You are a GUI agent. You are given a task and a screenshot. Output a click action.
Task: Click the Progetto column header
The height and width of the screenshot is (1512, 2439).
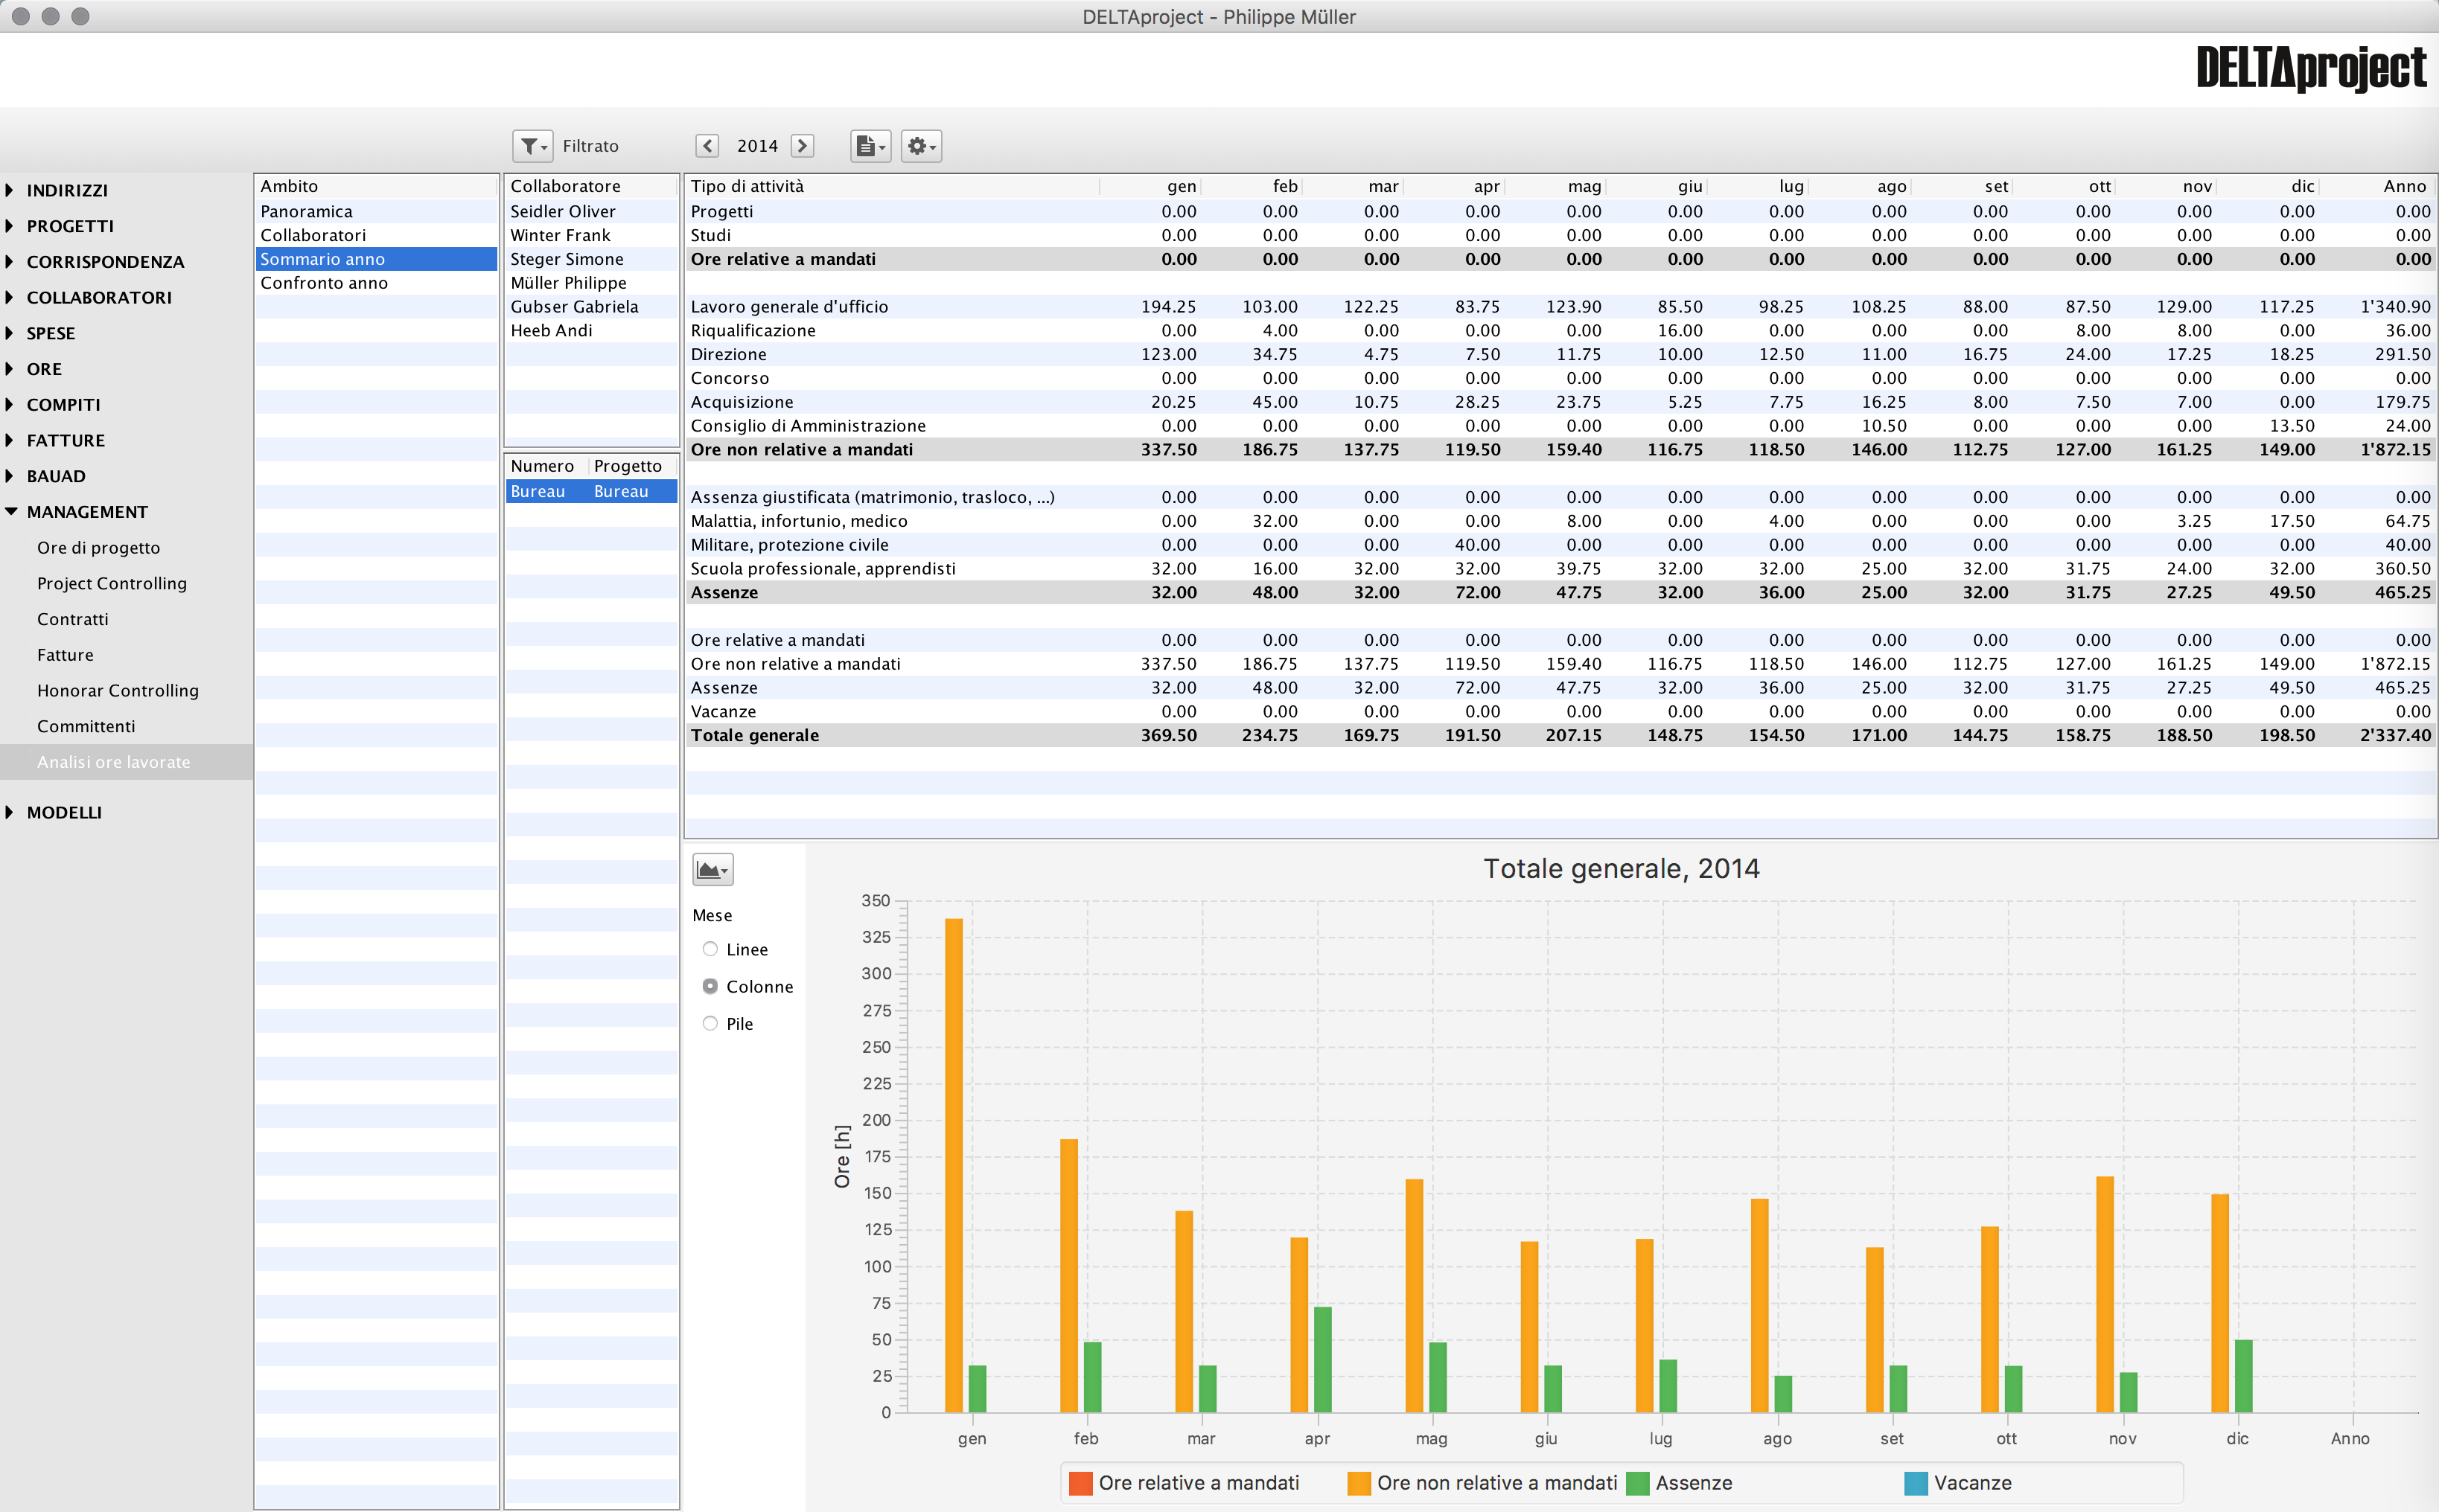(632, 466)
